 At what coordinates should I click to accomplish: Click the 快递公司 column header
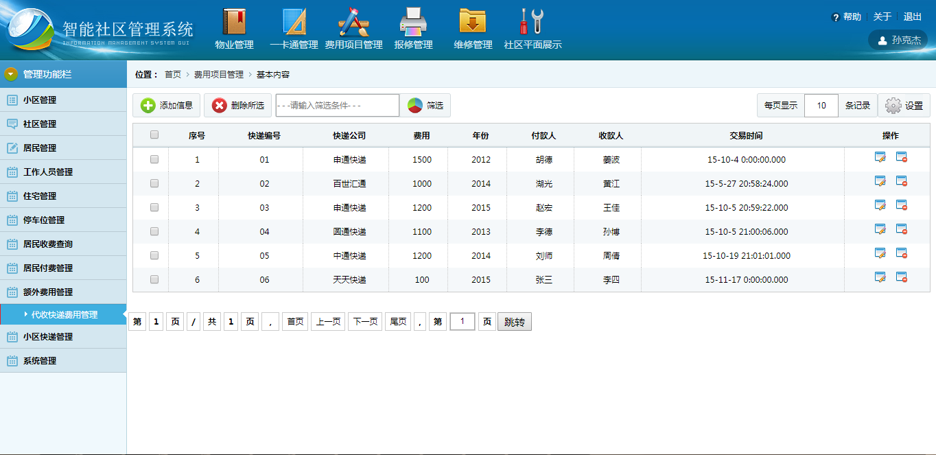[349, 136]
